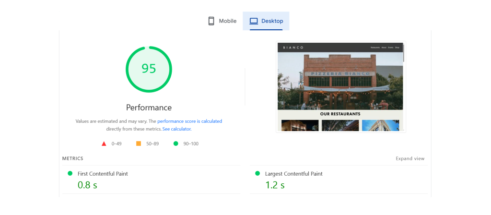
Task: Click green dot beside First Contentful Paint
Action: pos(70,174)
